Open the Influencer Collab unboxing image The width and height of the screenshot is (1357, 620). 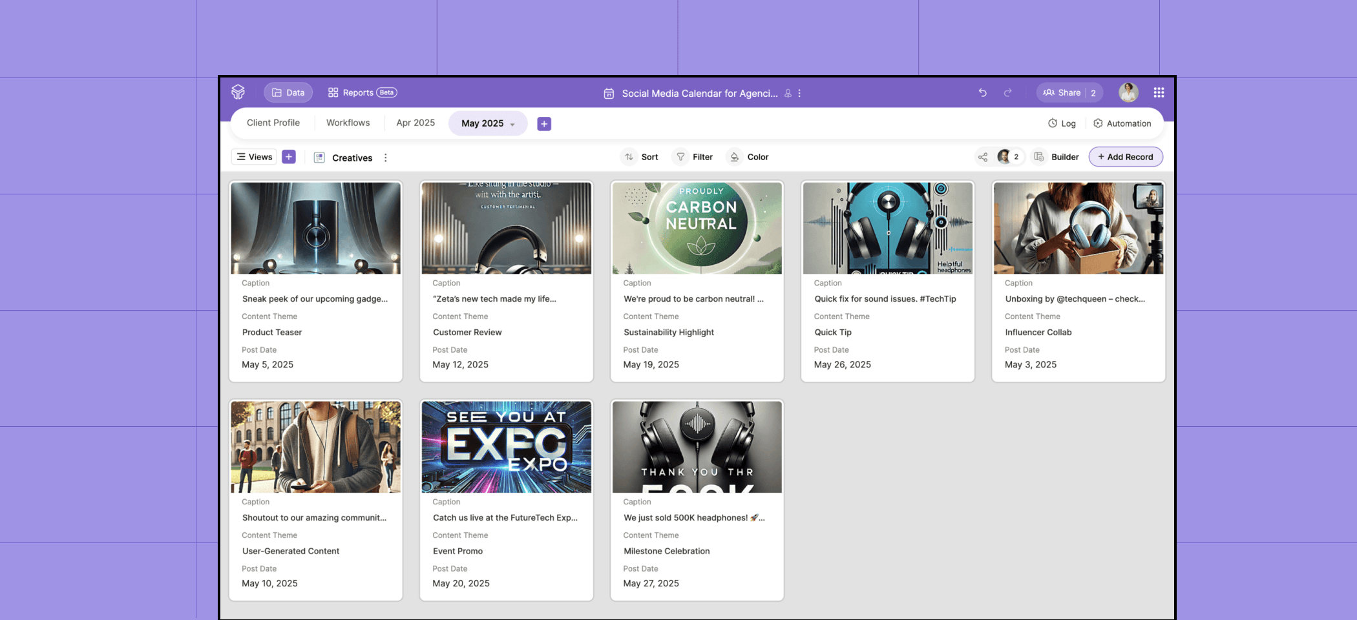click(1078, 228)
